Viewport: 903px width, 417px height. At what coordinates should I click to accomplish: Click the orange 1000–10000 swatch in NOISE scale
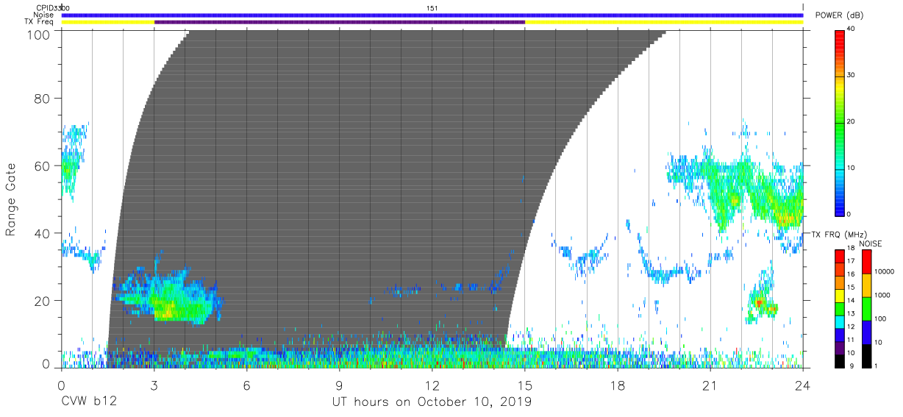[866, 285]
